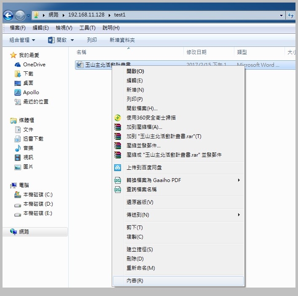Select test1 in the address breadcrumb
This screenshot has width=298, height=296.
[x=120, y=15]
